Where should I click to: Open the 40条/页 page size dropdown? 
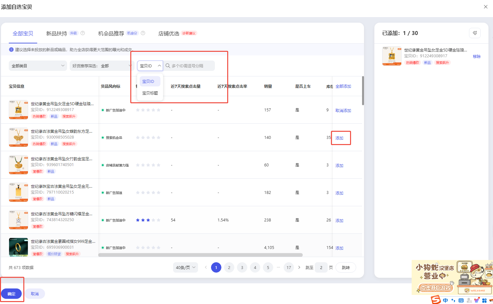pos(185,267)
